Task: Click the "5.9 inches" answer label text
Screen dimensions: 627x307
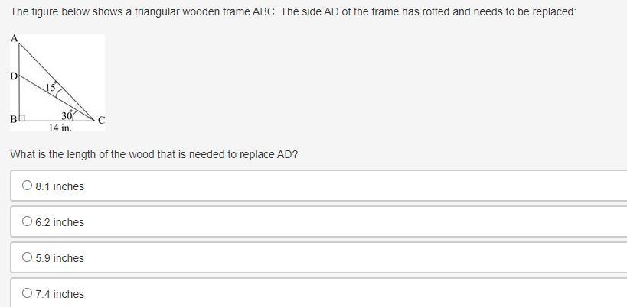Action: coord(60,258)
